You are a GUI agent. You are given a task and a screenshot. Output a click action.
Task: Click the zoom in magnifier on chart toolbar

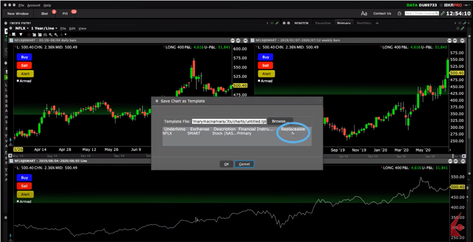click(x=50, y=35)
